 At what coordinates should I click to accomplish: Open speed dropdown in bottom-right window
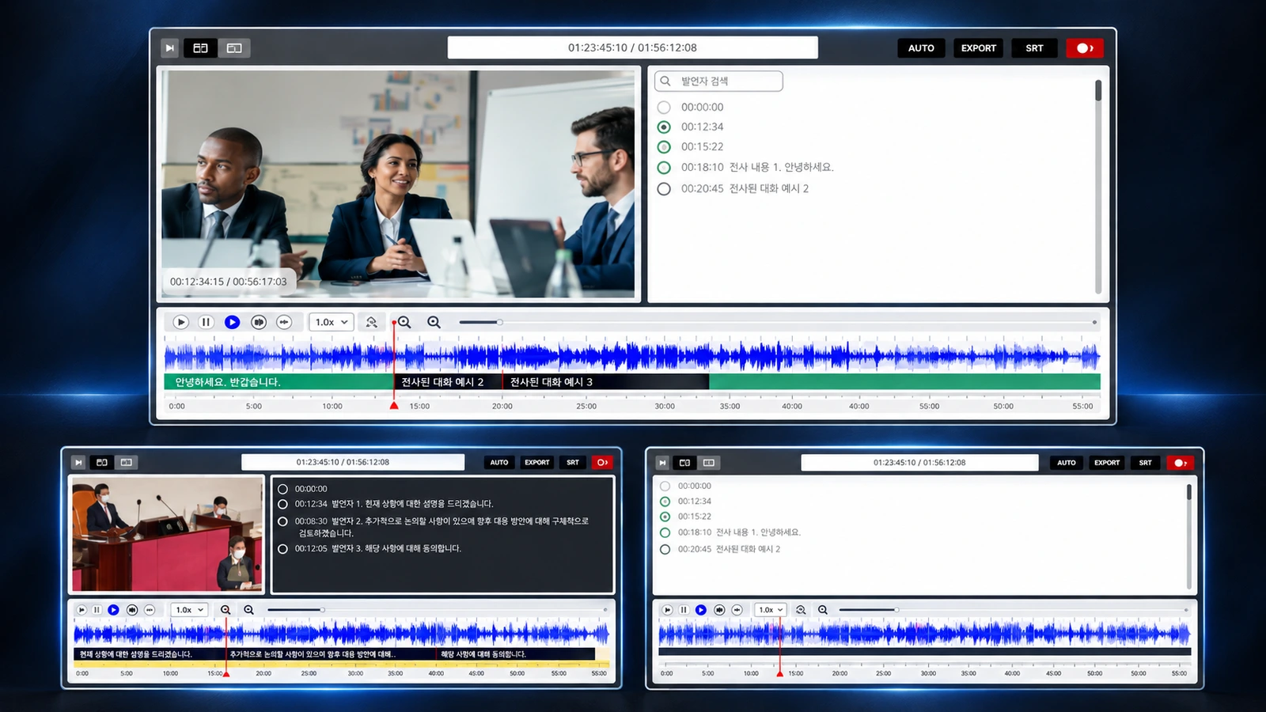tap(770, 610)
